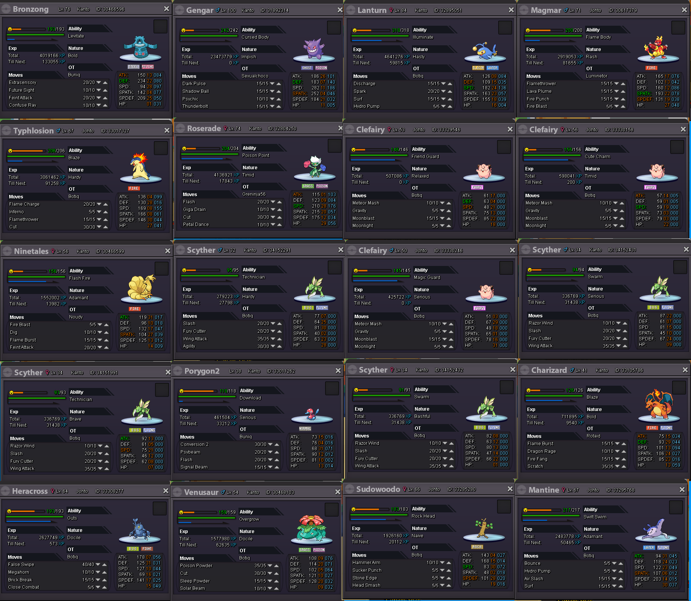Click Sudowoodo's Rock type badge
691x601 pixels.
coord(477,547)
